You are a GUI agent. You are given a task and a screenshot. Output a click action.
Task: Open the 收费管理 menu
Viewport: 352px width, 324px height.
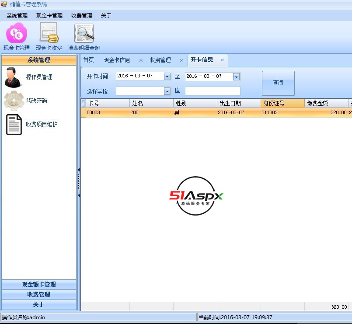[82, 15]
